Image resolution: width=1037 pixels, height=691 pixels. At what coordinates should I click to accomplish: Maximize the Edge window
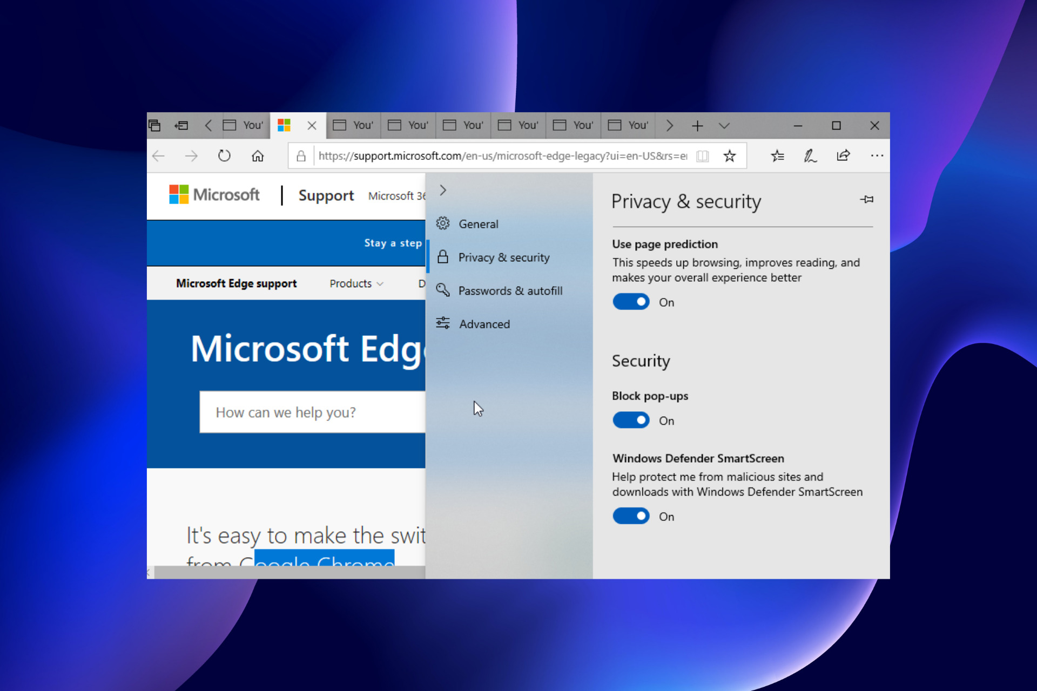pos(836,126)
